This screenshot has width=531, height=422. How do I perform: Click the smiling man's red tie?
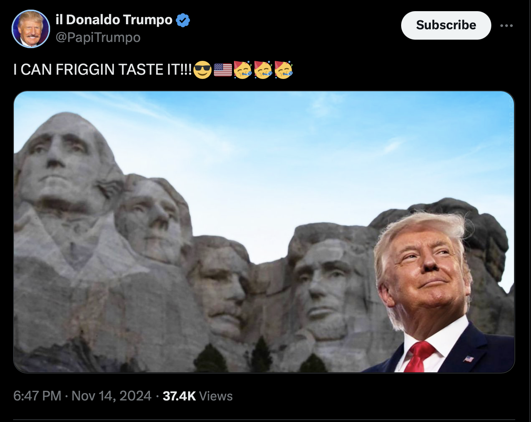pyautogui.click(x=419, y=357)
